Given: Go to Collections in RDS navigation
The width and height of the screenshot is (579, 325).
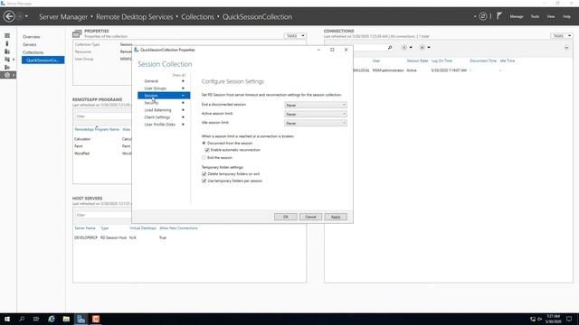Looking at the screenshot, I should 33,52.
